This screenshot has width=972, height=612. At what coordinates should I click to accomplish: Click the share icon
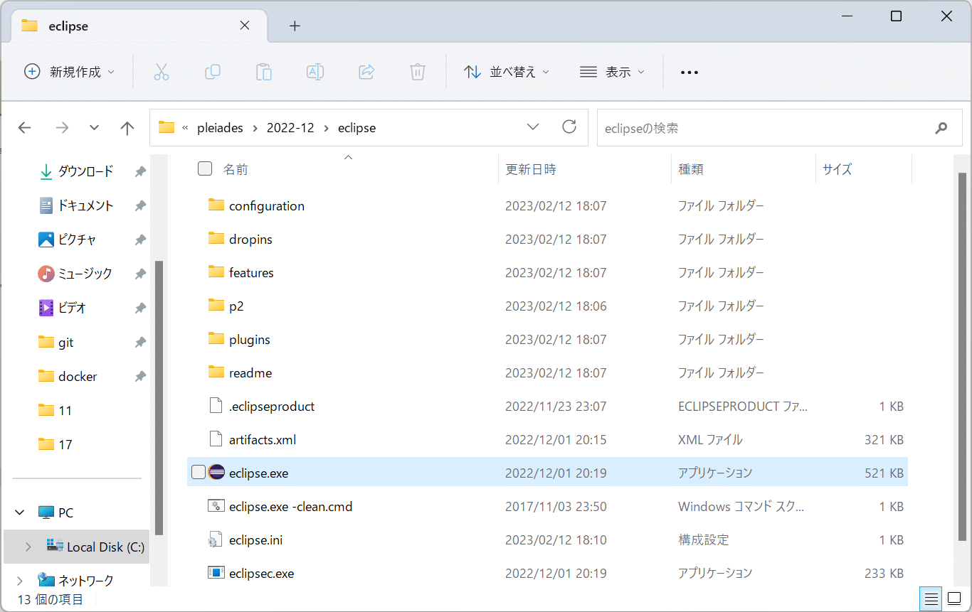pyautogui.click(x=366, y=71)
